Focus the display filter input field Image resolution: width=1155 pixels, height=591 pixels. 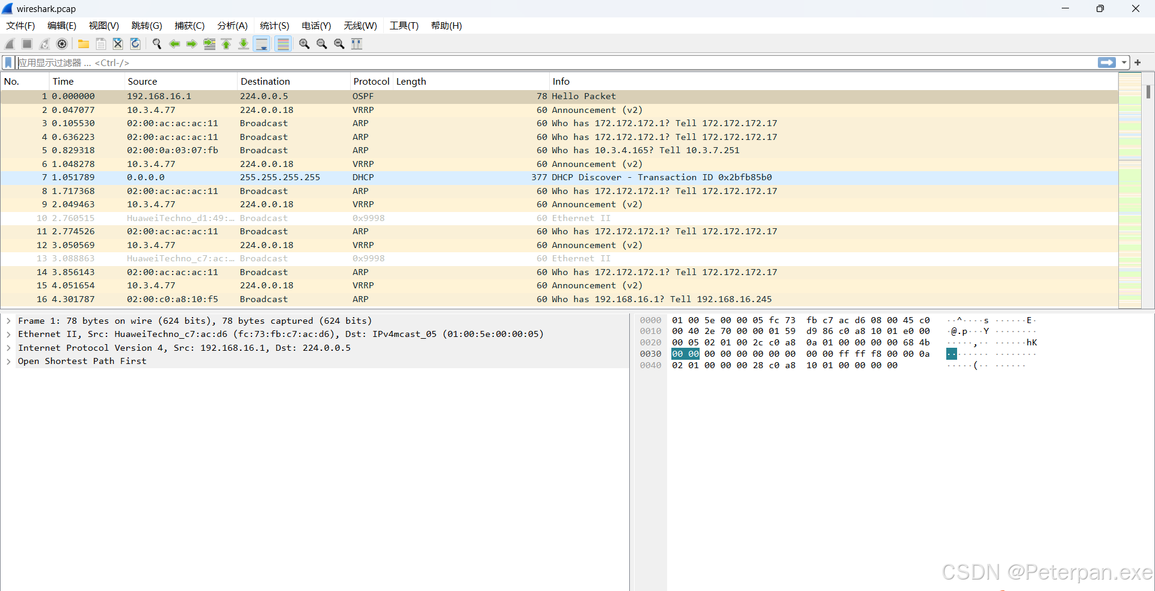[556, 62]
